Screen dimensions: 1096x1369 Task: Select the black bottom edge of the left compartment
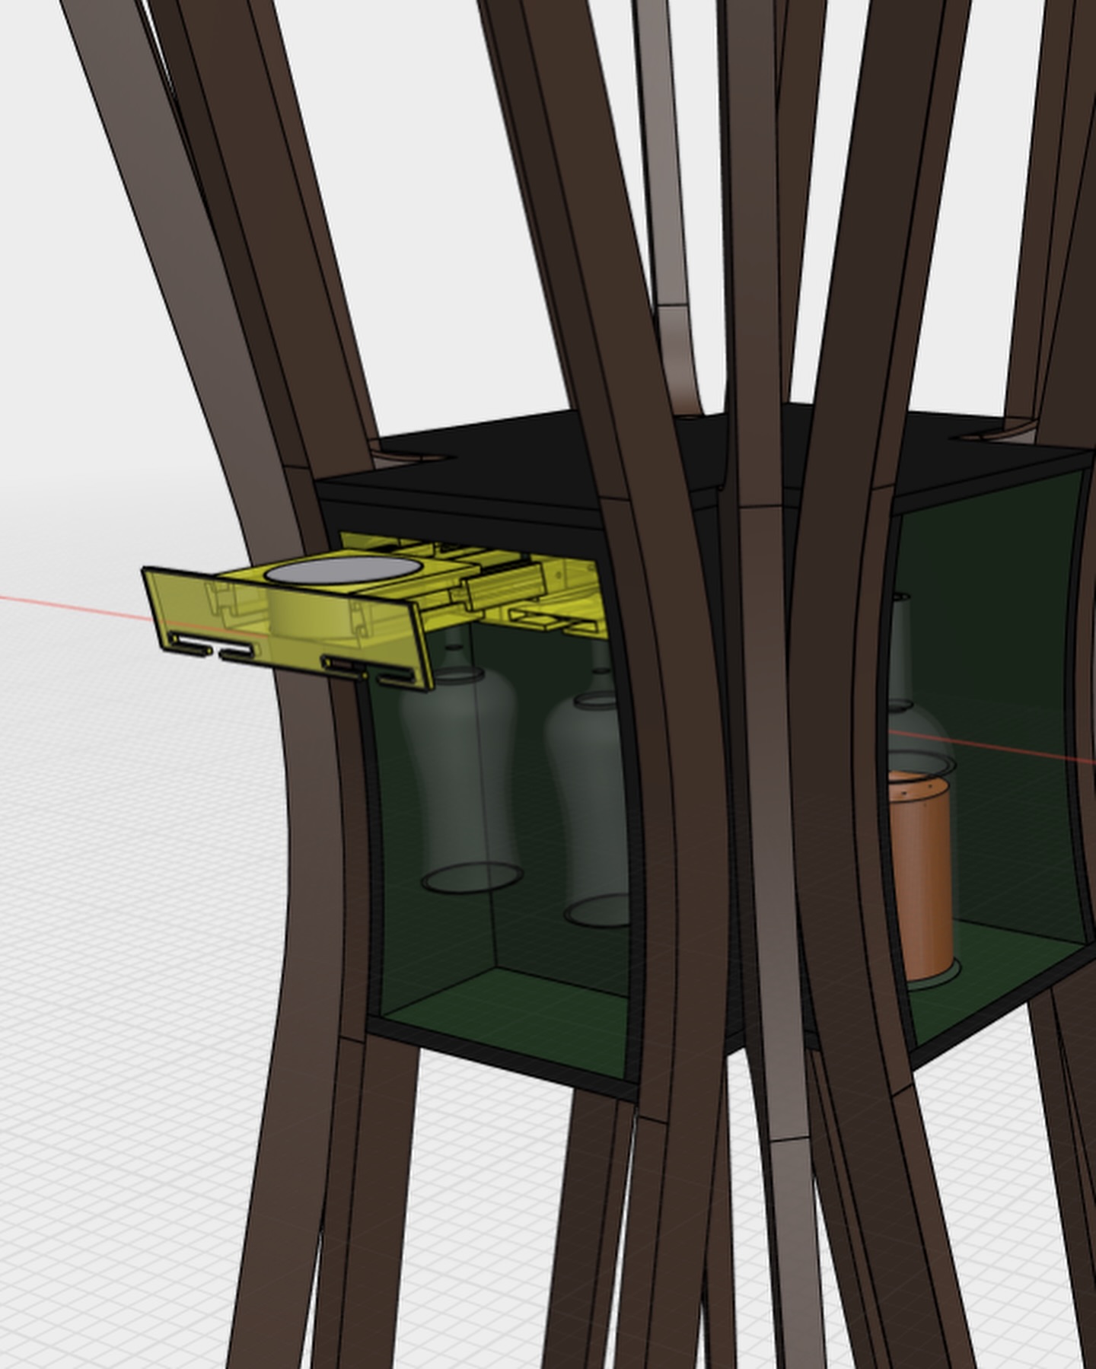point(502,1062)
